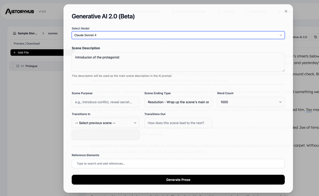Screen dimensions: 319x196
Task: Click the Reference Elements search field
Action: 178,163
